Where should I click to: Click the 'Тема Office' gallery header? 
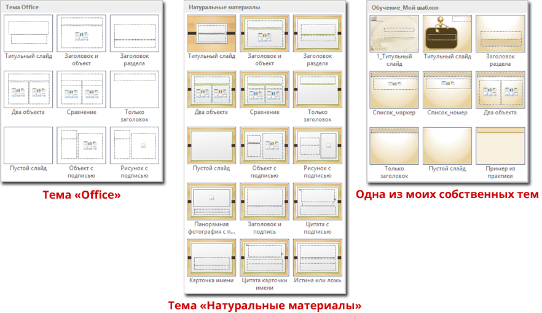(82, 7)
